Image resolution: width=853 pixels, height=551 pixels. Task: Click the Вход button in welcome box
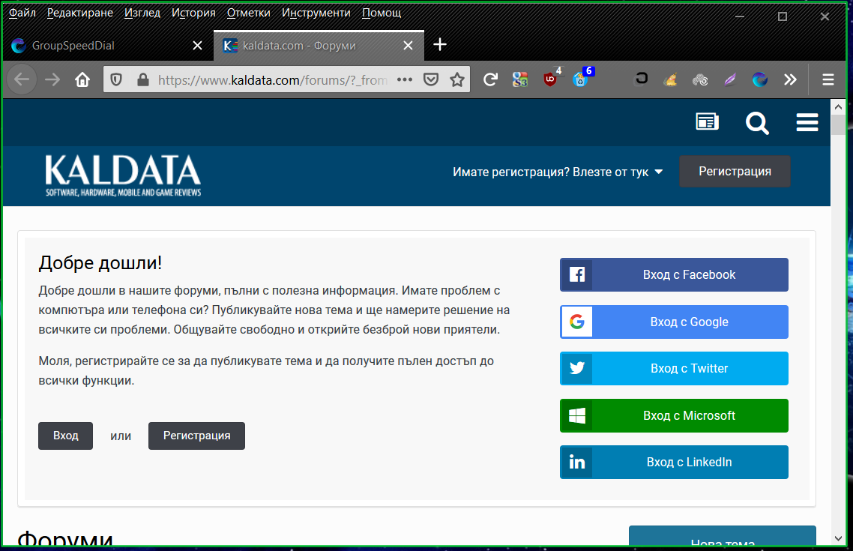65,436
